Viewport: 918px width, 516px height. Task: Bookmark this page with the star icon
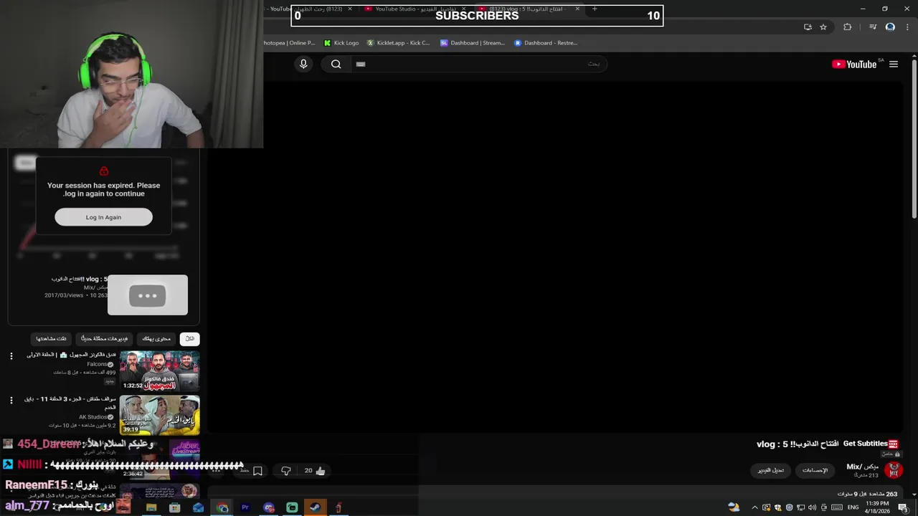[x=823, y=27]
